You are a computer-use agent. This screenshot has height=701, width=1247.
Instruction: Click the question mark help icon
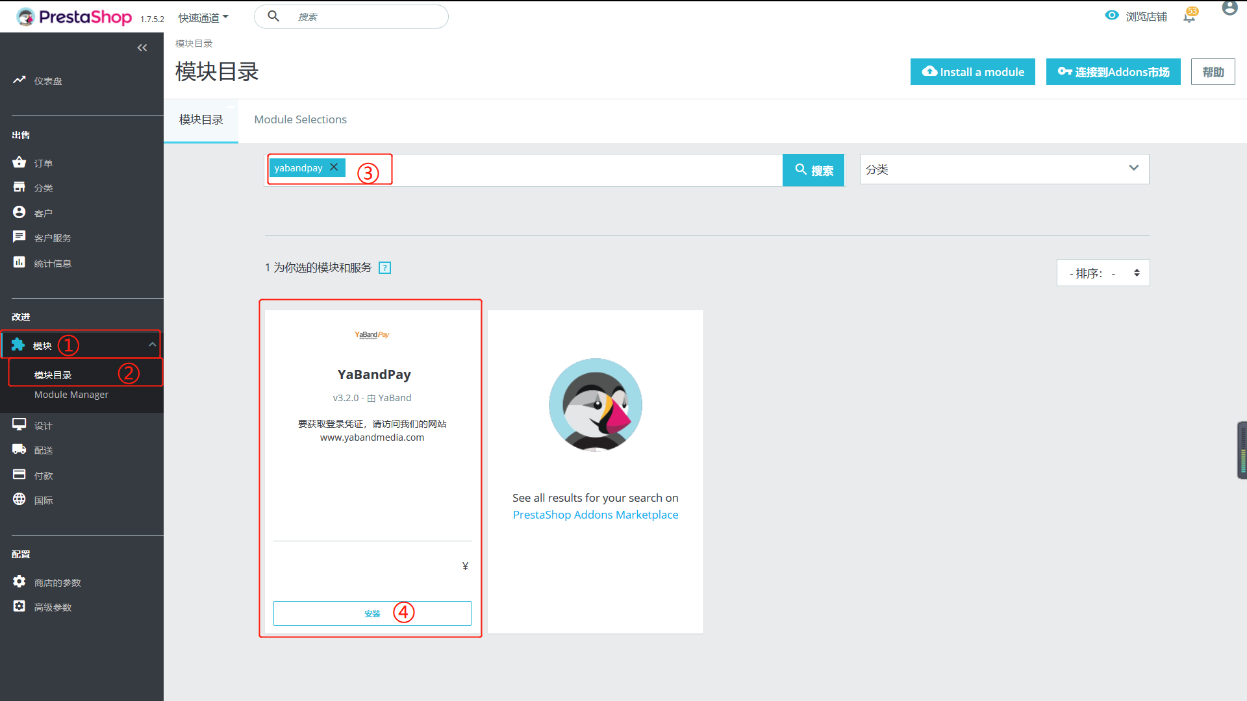point(384,268)
